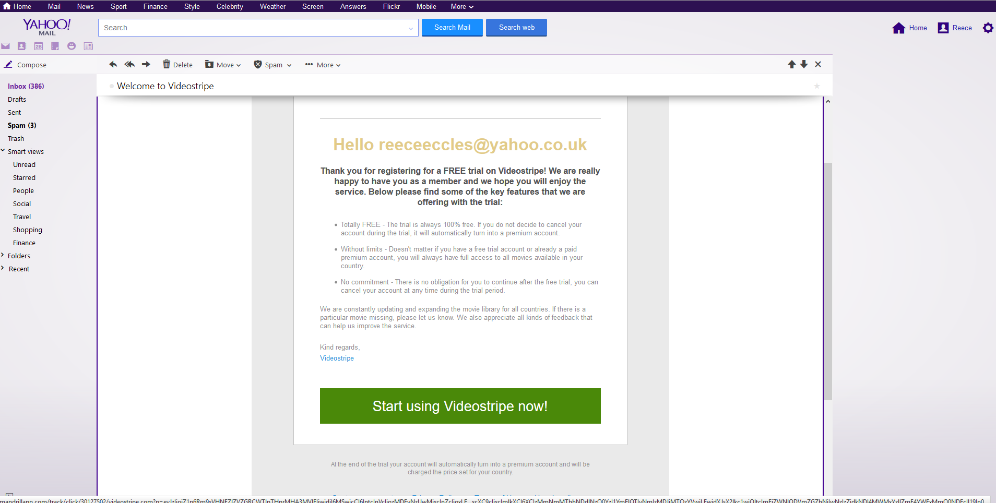Expand the More menu in top navigation
Screen dimensions: 996x503
[x=462, y=6]
